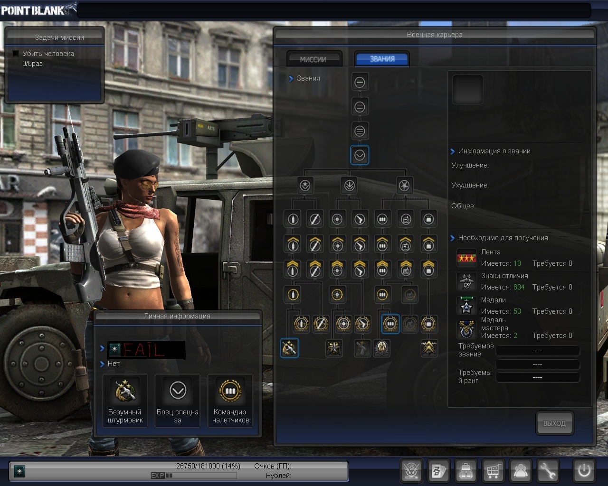Click the Требуемый ранг value field
The width and height of the screenshot is (608, 486).
coord(538,377)
